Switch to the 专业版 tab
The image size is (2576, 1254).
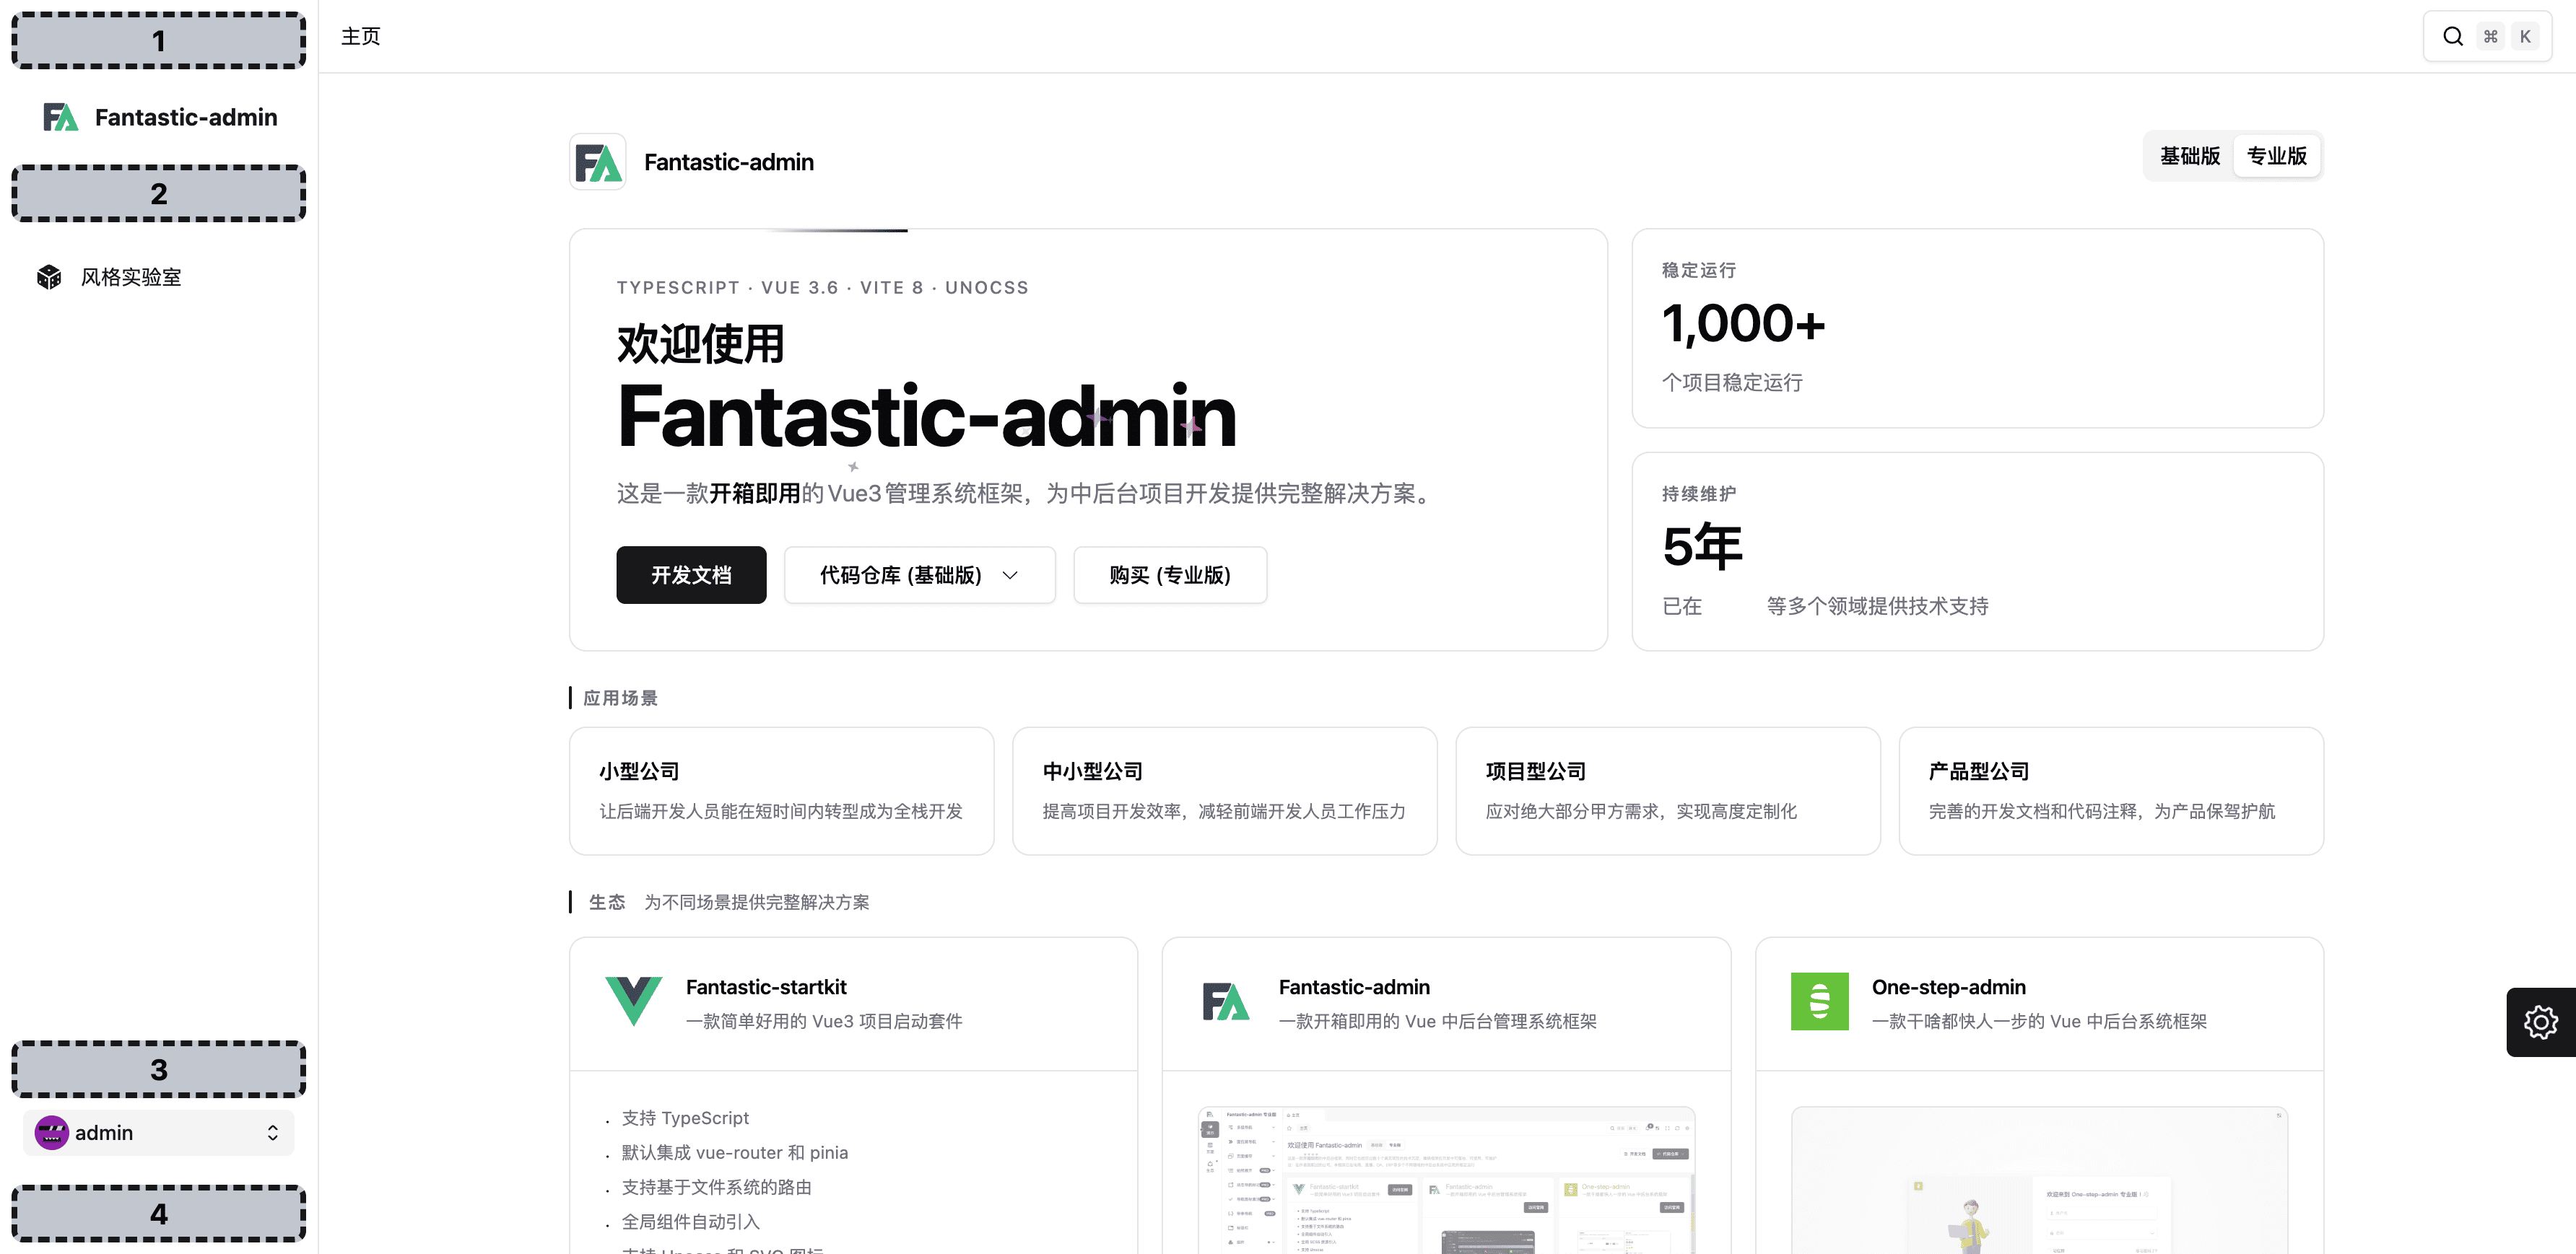2277,156
